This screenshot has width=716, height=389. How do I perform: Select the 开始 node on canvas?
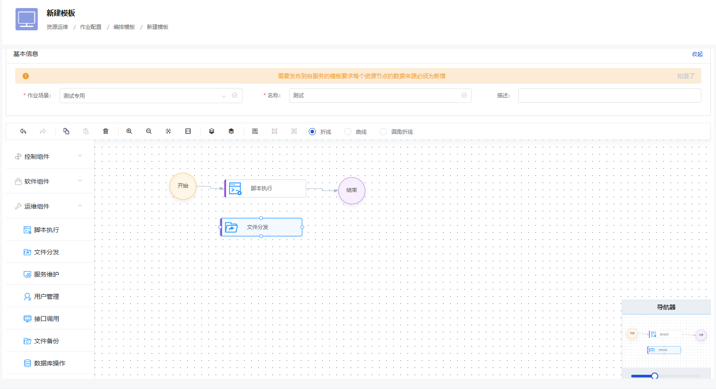(x=183, y=186)
